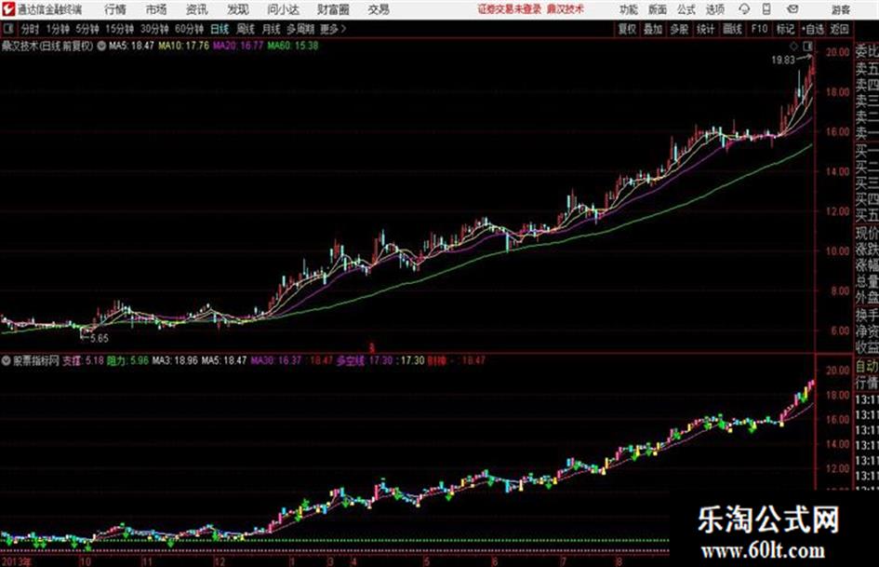This screenshot has width=879, height=567.
Task: Expand the 股票指标网 sub-chart indicator dropdown
Action: [x=7, y=360]
